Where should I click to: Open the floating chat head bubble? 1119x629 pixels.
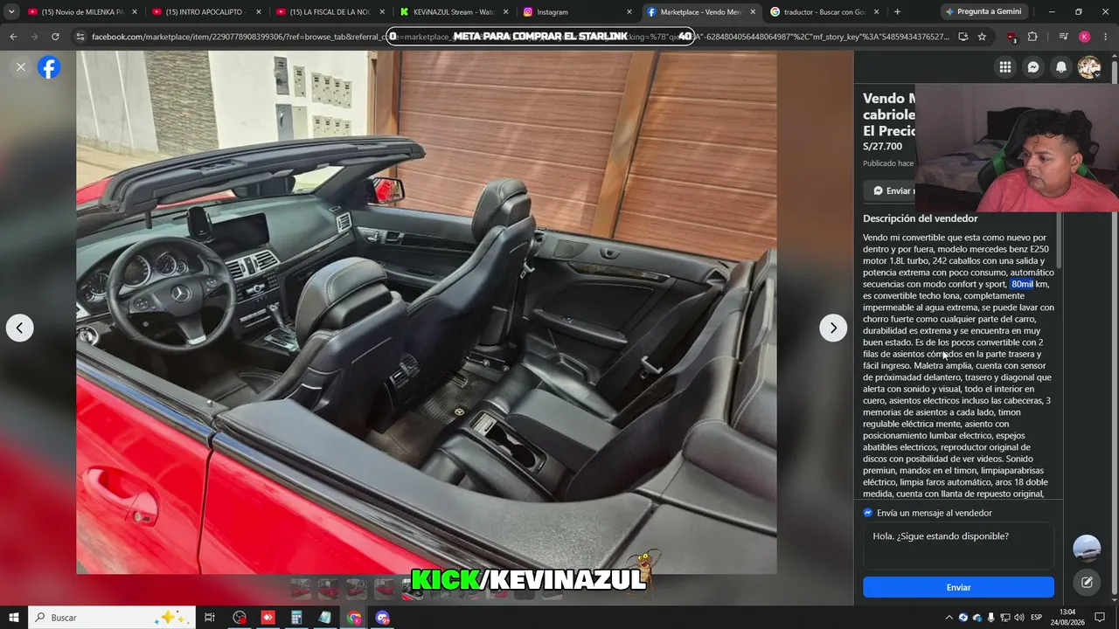[x=1087, y=548]
